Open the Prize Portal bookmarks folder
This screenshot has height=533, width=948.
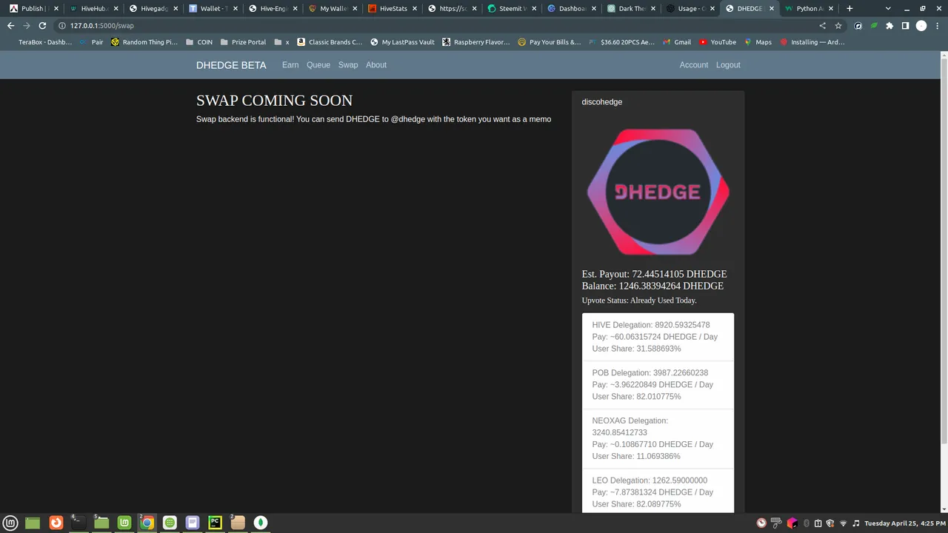coord(243,42)
